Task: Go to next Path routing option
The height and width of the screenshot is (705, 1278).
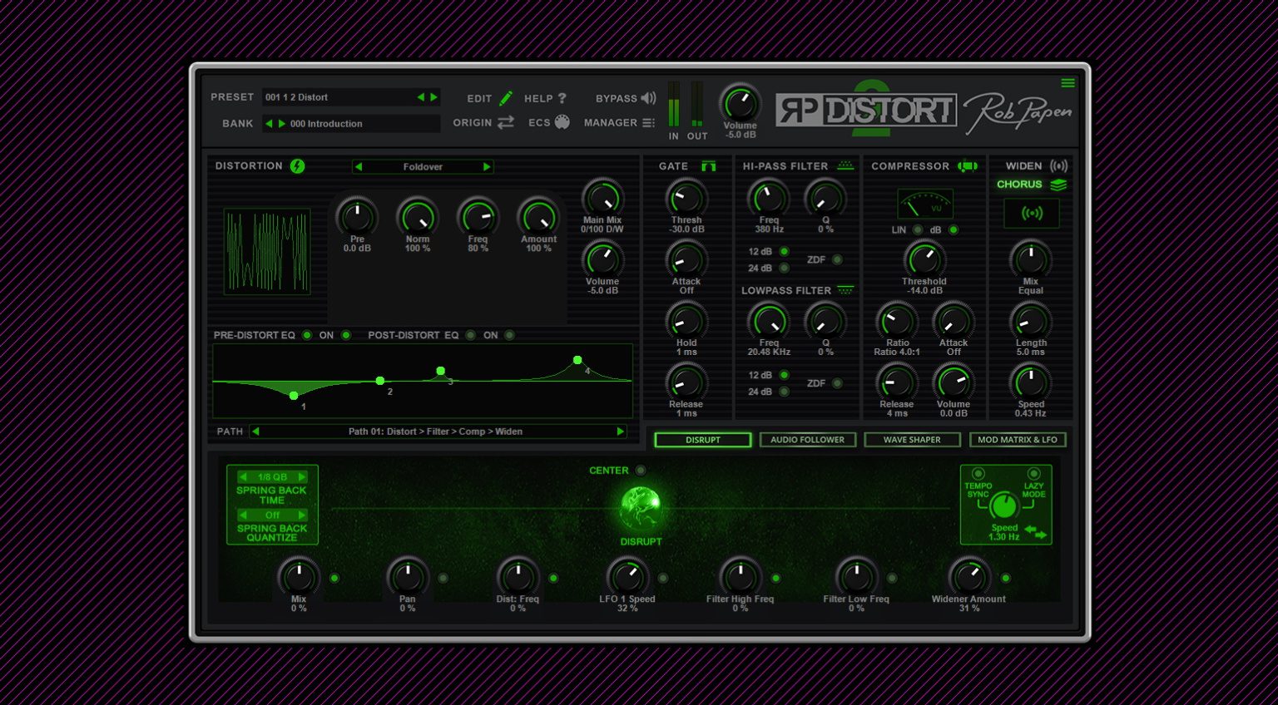Action: tap(620, 431)
